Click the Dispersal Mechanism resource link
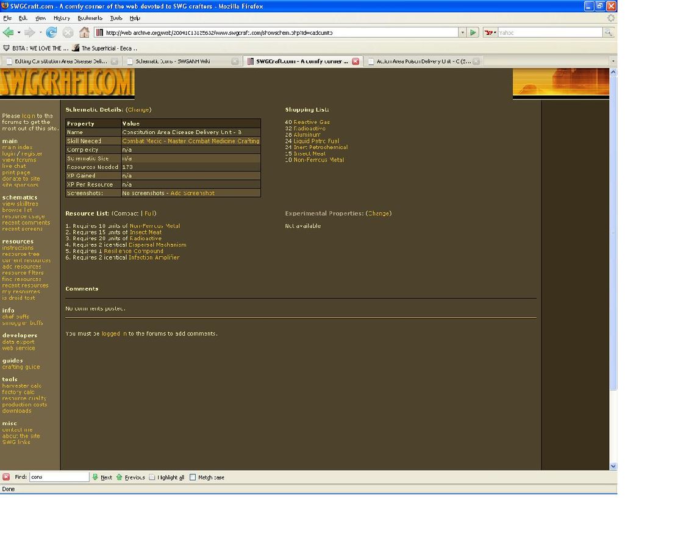Screen dimensions: 686x549 pos(157,245)
